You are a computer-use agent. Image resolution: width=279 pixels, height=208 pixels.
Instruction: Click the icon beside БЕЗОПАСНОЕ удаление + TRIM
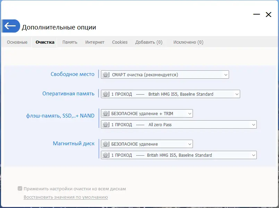tap(106, 113)
